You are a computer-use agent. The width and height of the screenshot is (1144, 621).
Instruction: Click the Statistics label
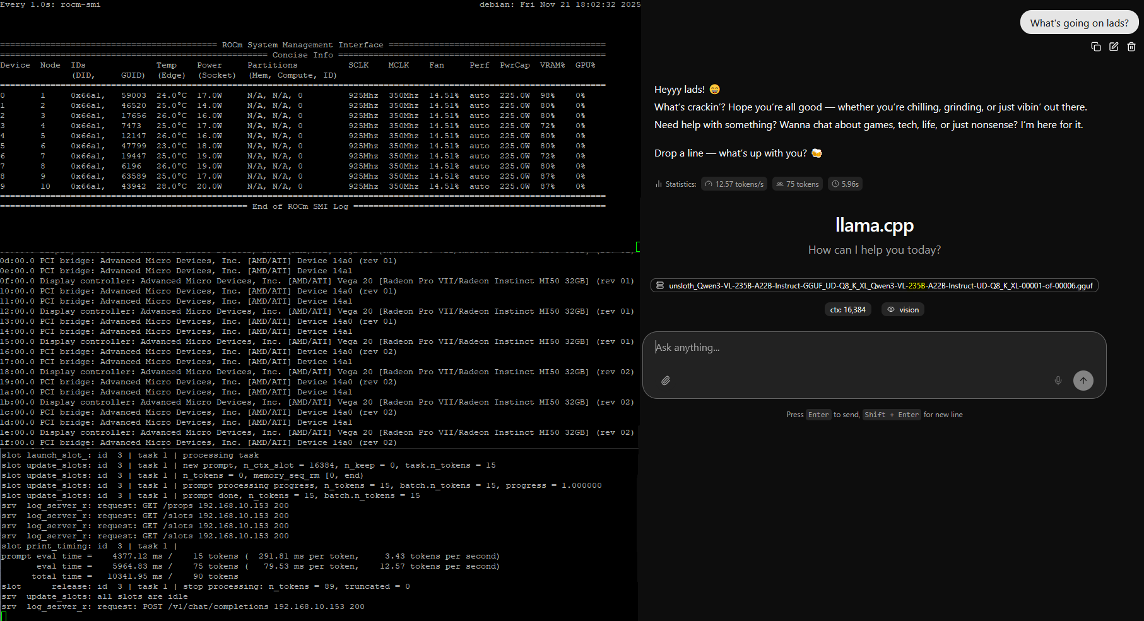(x=681, y=184)
